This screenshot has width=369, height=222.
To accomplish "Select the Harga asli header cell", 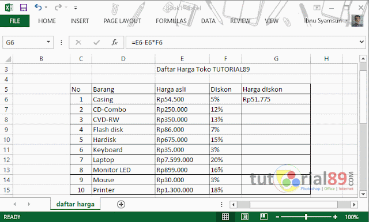I will click(x=182, y=89).
